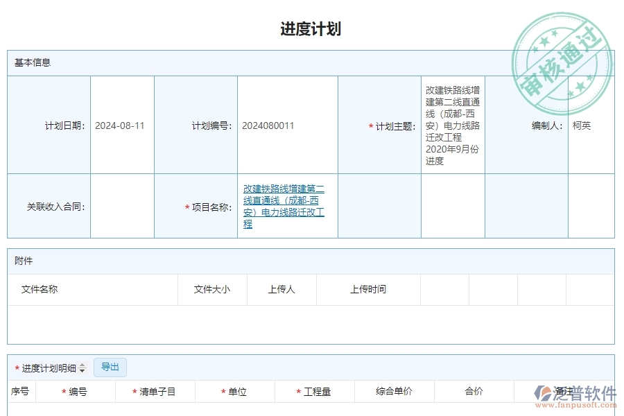
Task: Click the 合价 column header
Action: [474, 391]
